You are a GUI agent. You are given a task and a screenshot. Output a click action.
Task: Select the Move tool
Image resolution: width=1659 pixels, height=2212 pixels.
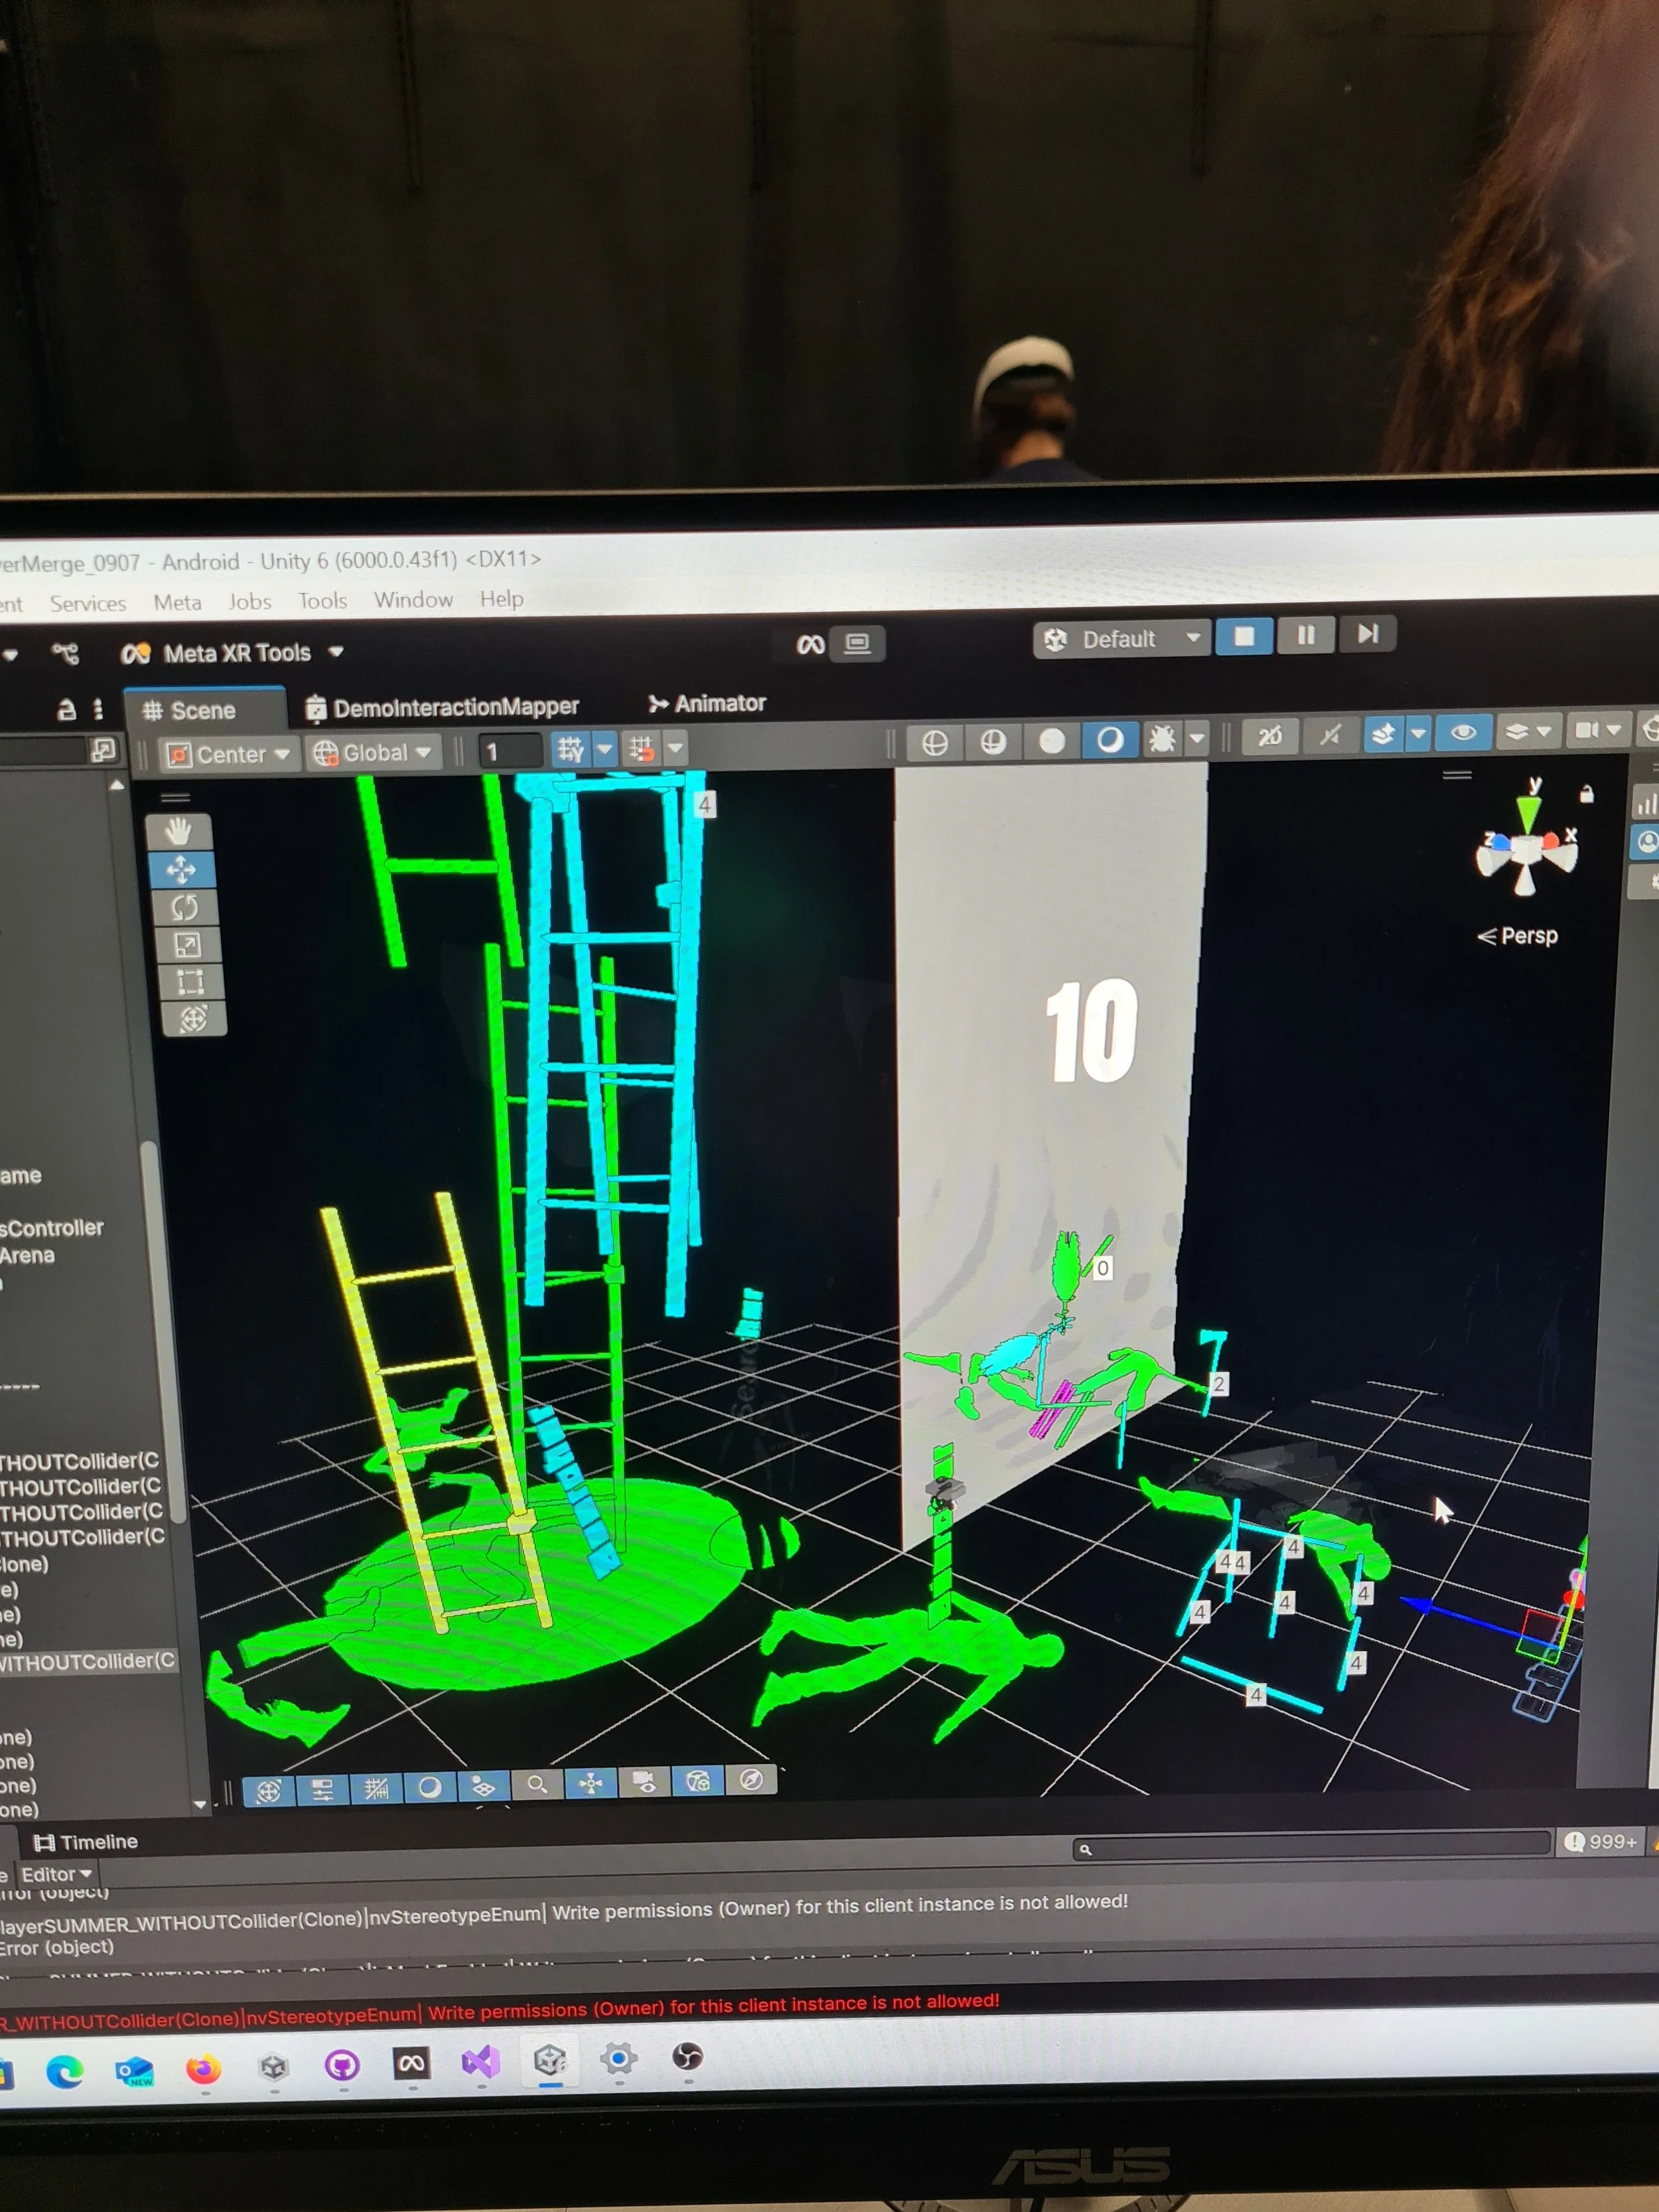pyautogui.click(x=181, y=869)
